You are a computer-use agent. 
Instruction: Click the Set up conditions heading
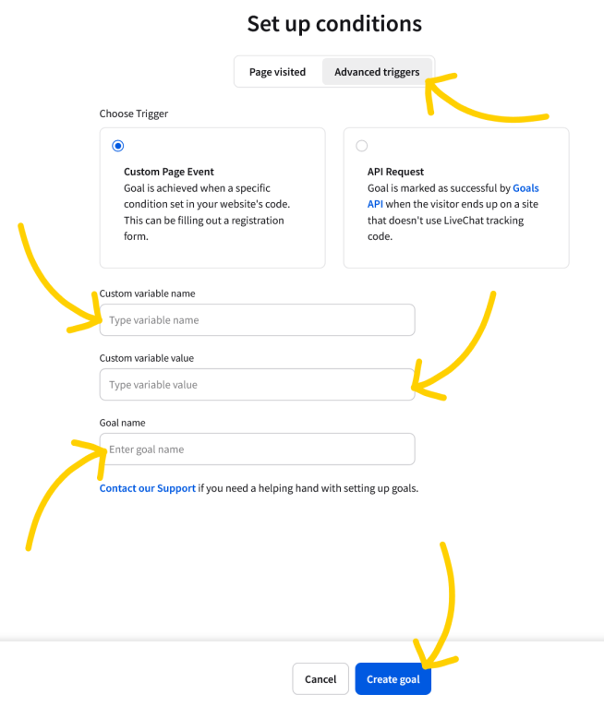tap(334, 23)
